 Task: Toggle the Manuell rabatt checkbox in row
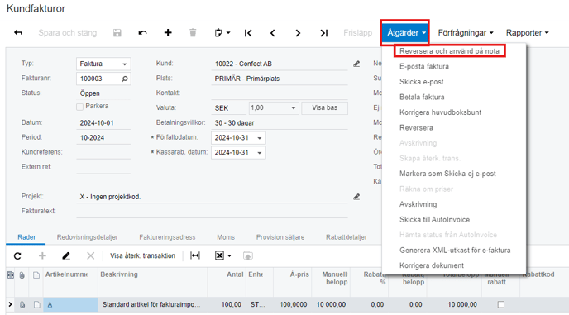pyautogui.click(x=501, y=304)
